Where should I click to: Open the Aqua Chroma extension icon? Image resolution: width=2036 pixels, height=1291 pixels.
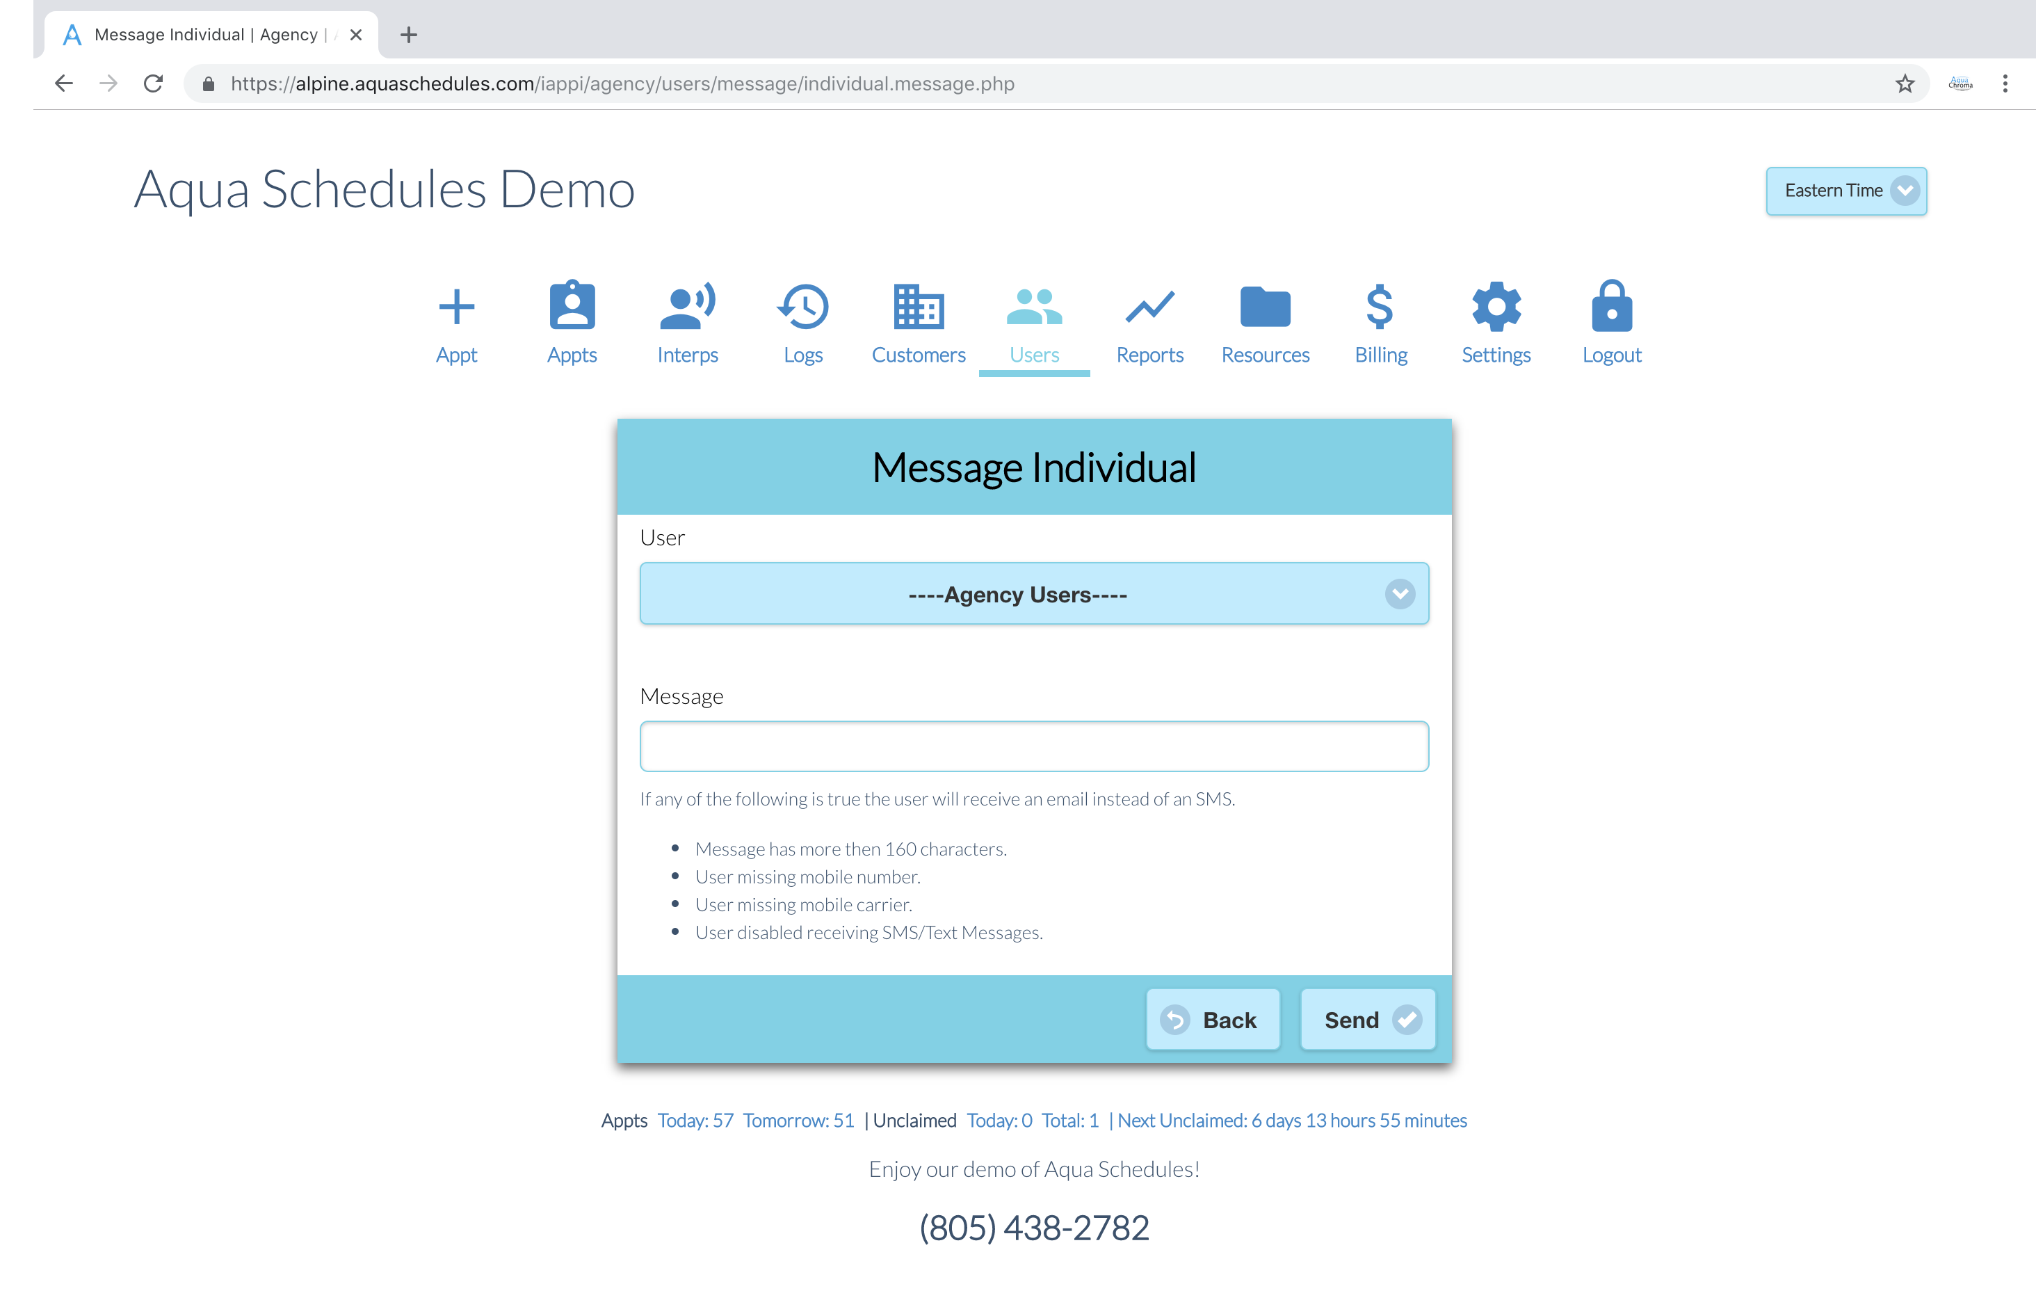[1960, 83]
